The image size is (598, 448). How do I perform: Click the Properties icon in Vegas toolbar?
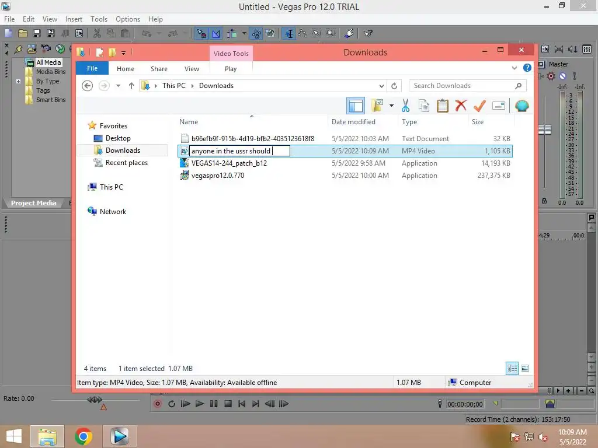79,33
